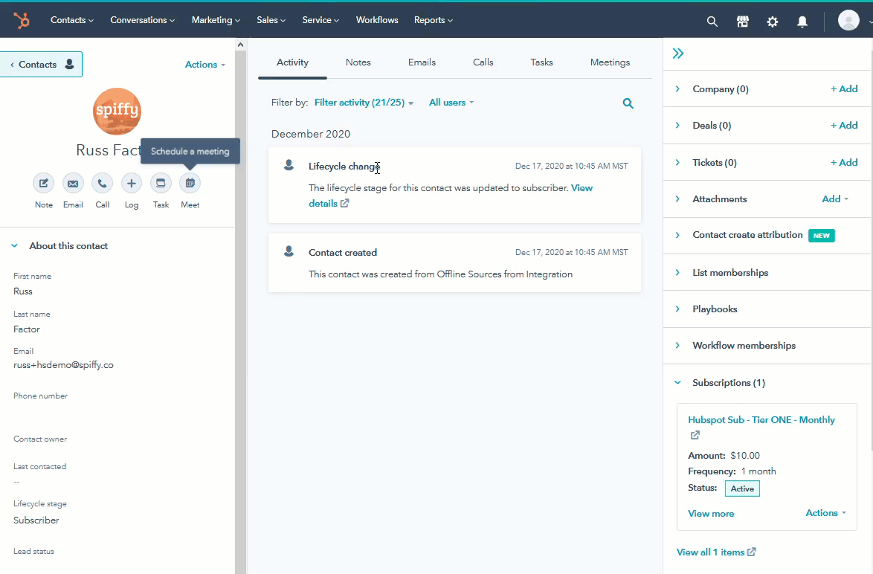Click person icon on Contact created card
Viewport: 873px width, 574px height.
point(289,251)
